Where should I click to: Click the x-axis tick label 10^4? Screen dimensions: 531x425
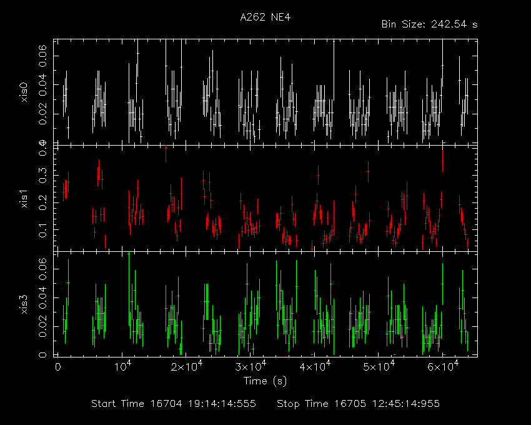(122, 366)
